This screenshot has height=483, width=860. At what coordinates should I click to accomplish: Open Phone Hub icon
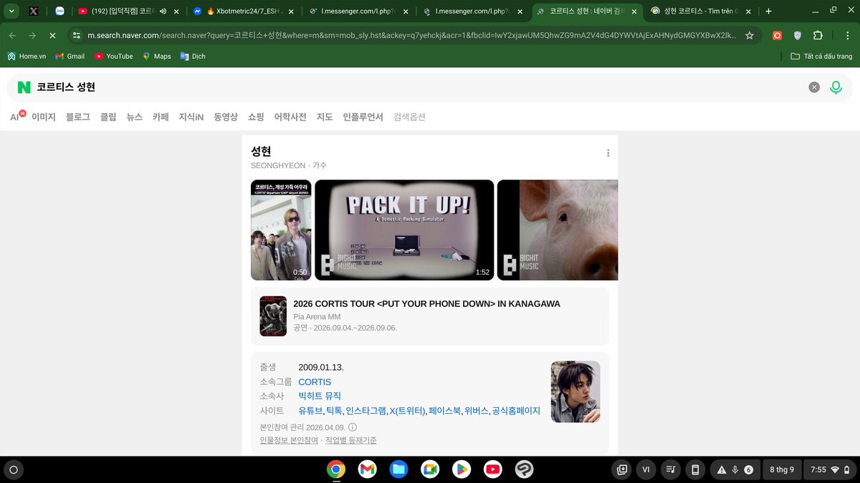[x=694, y=469]
